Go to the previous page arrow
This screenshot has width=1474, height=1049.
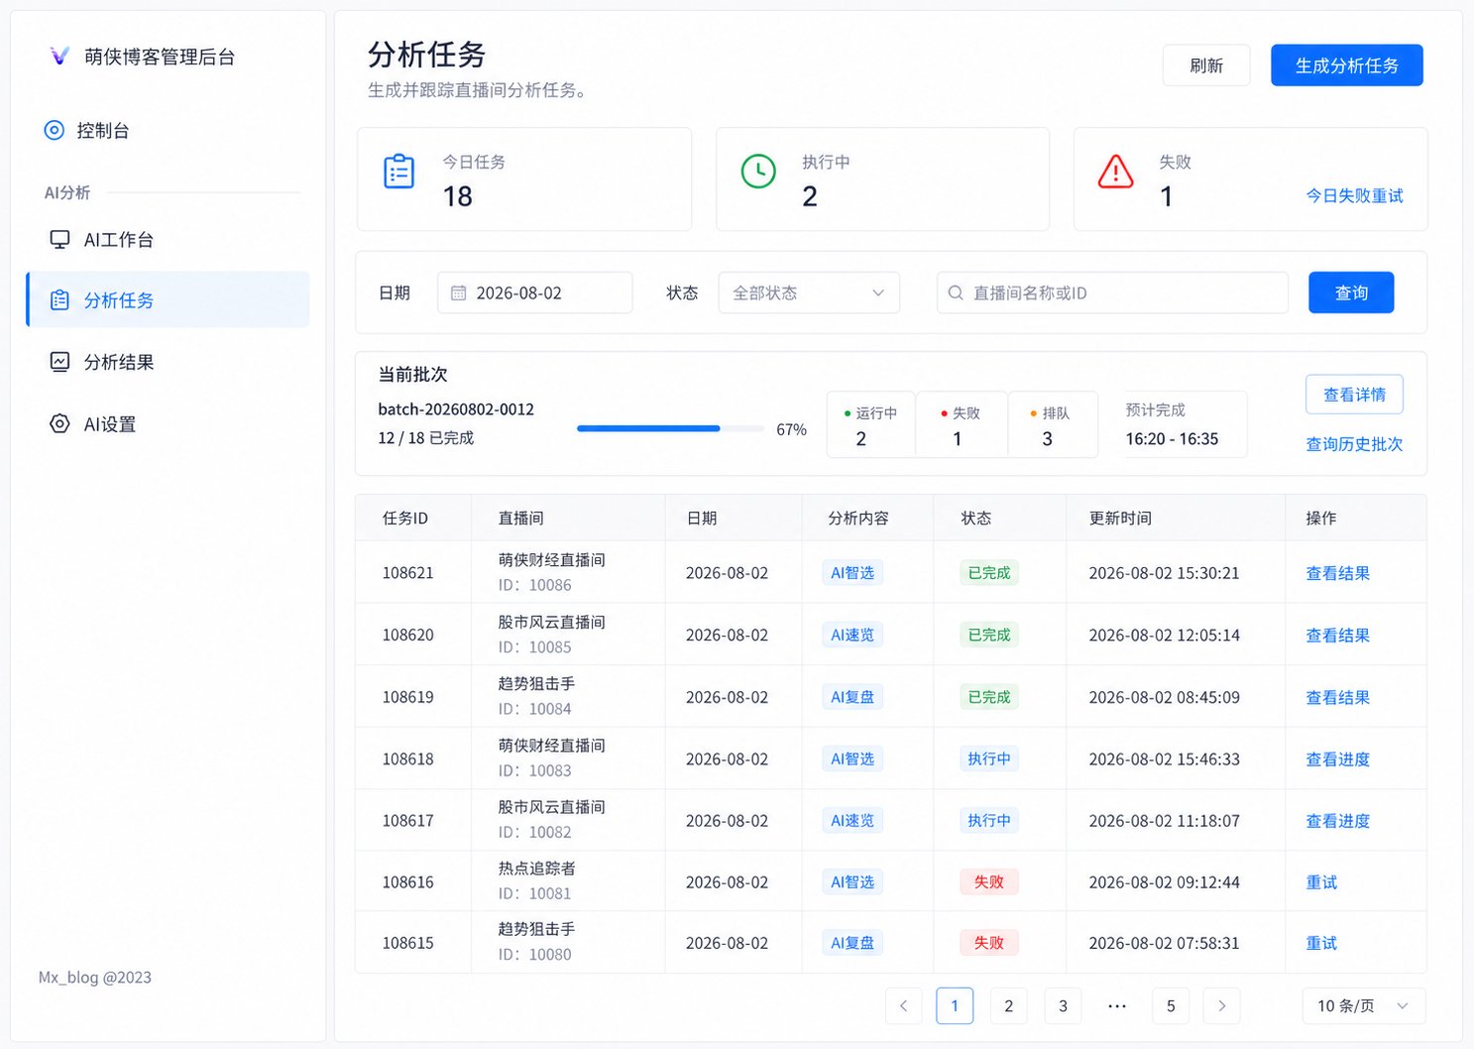pos(903,1005)
